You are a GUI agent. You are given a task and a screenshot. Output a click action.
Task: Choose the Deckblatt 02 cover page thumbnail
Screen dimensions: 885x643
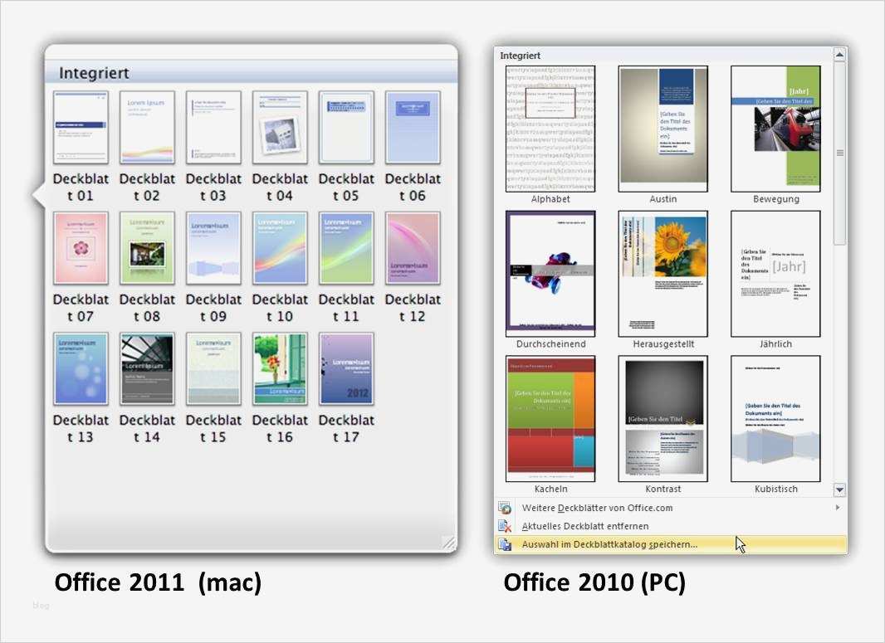[147, 128]
